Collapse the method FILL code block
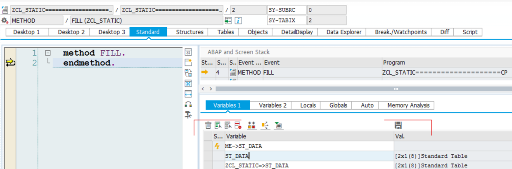This screenshot has height=169, width=512. coord(48,53)
